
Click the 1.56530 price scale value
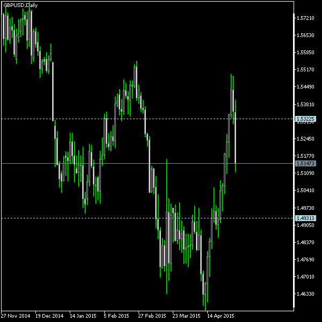coord(305,35)
